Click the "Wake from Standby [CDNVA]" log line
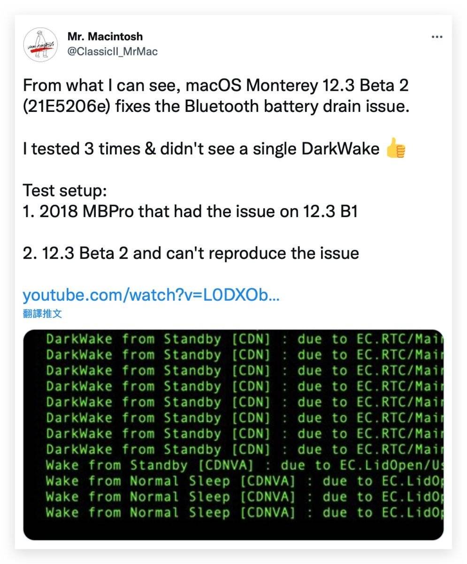Image resolution: width=467 pixels, height=564 pixels. click(244, 466)
